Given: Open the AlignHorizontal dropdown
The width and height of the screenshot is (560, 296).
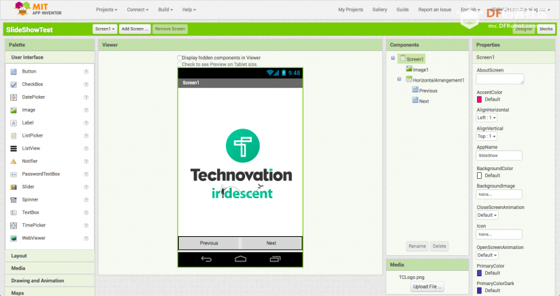Looking at the screenshot, I should 487,118.
